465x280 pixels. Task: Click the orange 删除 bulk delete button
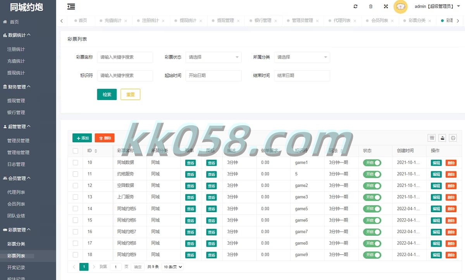coord(105,138)
